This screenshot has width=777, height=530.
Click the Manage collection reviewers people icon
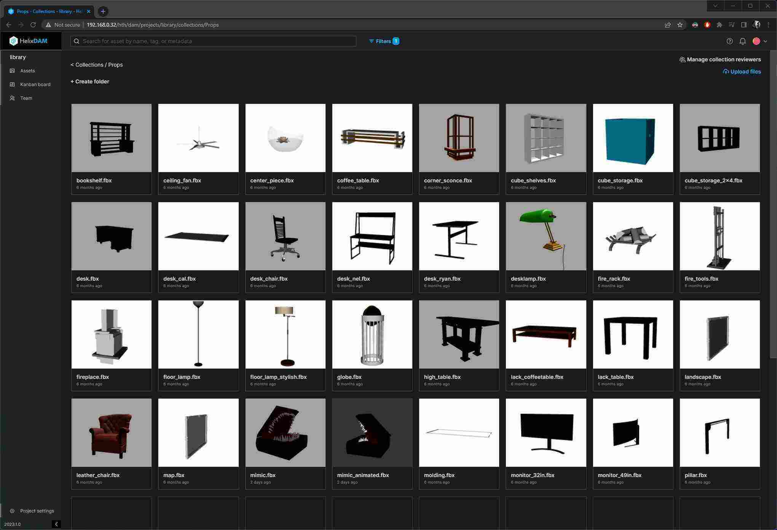[682, 59]
